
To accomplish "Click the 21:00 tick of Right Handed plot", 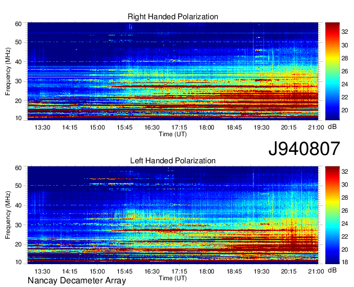I will (316, 127).
